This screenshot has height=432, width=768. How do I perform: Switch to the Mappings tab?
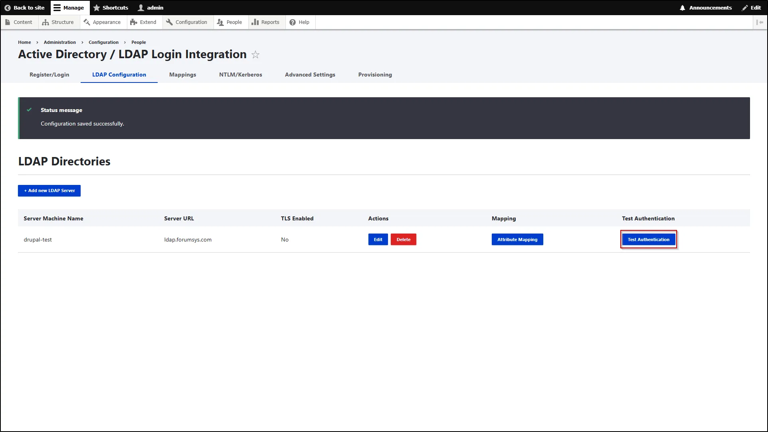182,75
